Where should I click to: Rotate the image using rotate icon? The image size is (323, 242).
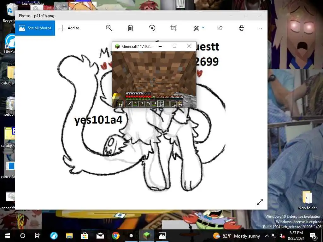(x=152, y=28)
